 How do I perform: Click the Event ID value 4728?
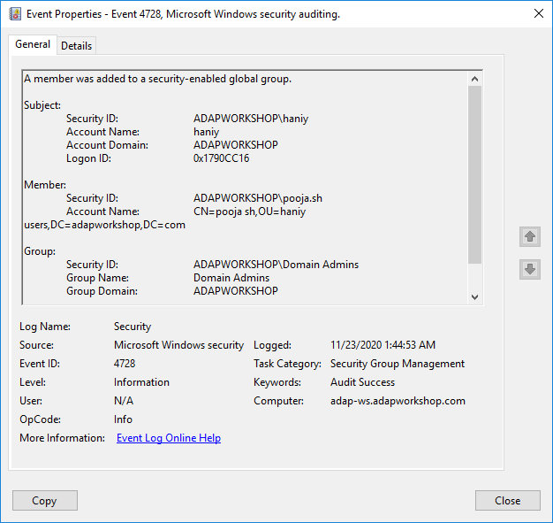125,364
